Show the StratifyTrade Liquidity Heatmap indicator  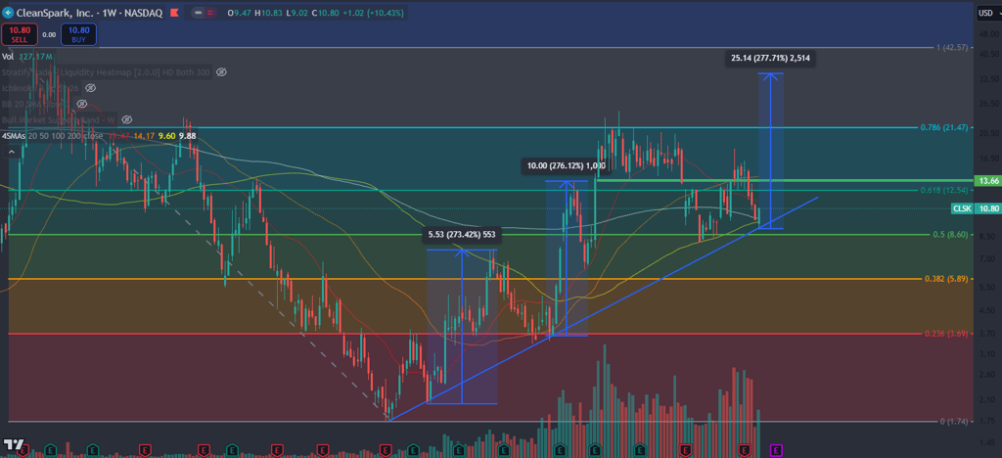pos(221,72)
